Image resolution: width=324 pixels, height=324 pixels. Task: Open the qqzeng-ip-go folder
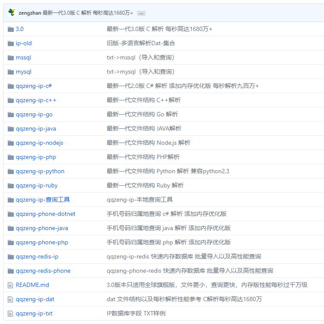point(34,115)
